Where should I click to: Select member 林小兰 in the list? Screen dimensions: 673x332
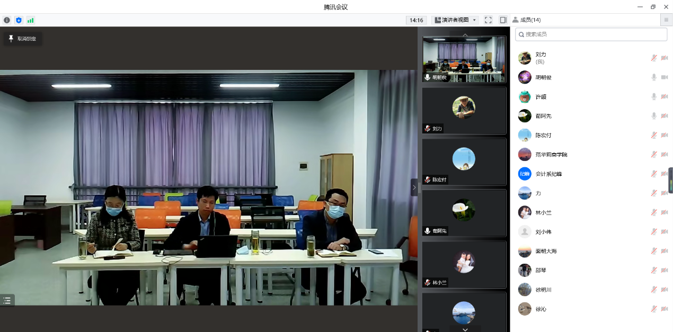(543, 212)
